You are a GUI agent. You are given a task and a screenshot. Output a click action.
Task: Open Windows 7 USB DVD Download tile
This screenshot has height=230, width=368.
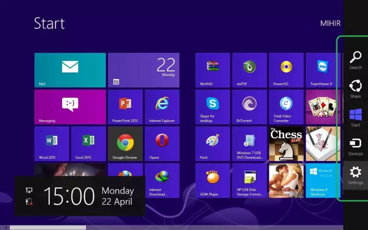pyautogui.click(x=249, y=144)
